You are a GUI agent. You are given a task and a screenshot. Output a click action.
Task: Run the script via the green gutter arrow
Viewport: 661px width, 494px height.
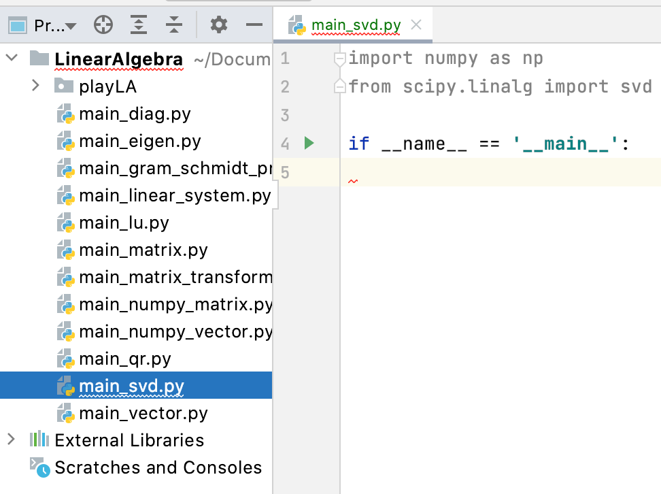tap(309, 143)
